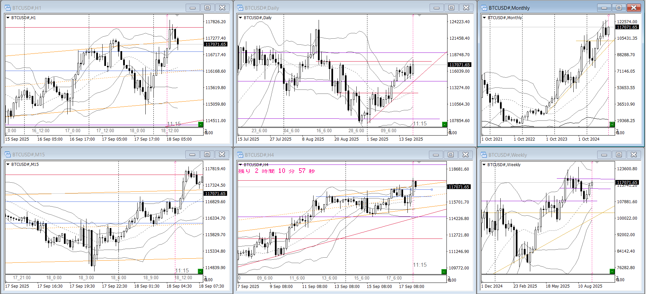The width and height of the screenshot is (646, 294).
Task: Click the BTCUSD#,Daily window title icon
Action: coord(240,8)
